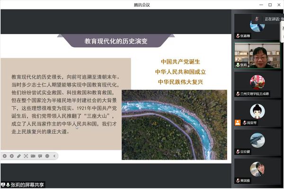Collapse the slide toolbar with left chevron
This screenshot has height=189, width=284.
[x=54, y=156]
